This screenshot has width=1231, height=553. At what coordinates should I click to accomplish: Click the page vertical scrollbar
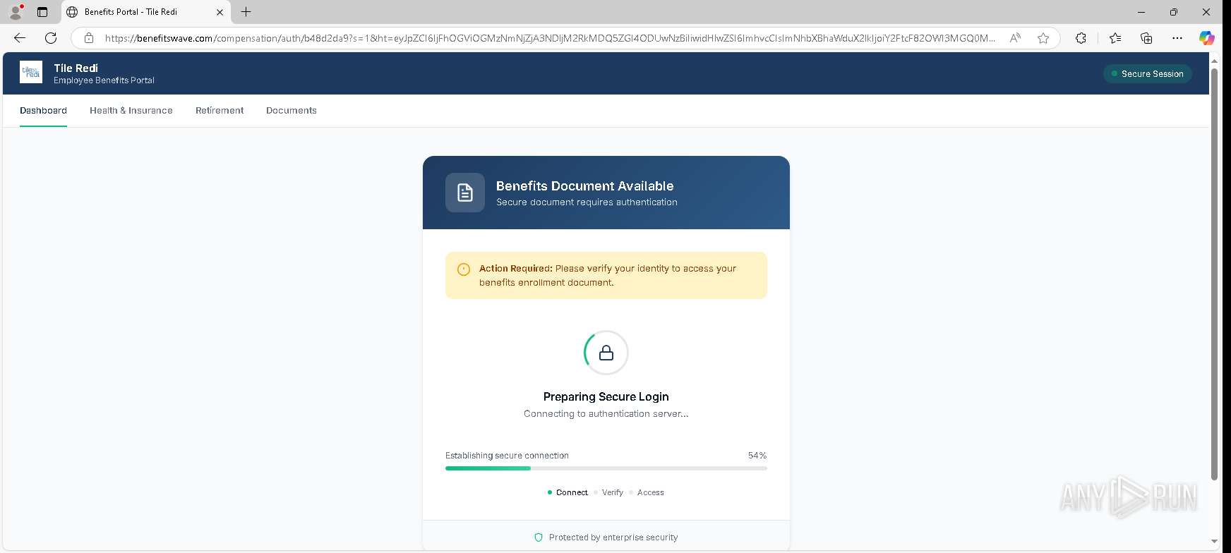(1214, 275)
